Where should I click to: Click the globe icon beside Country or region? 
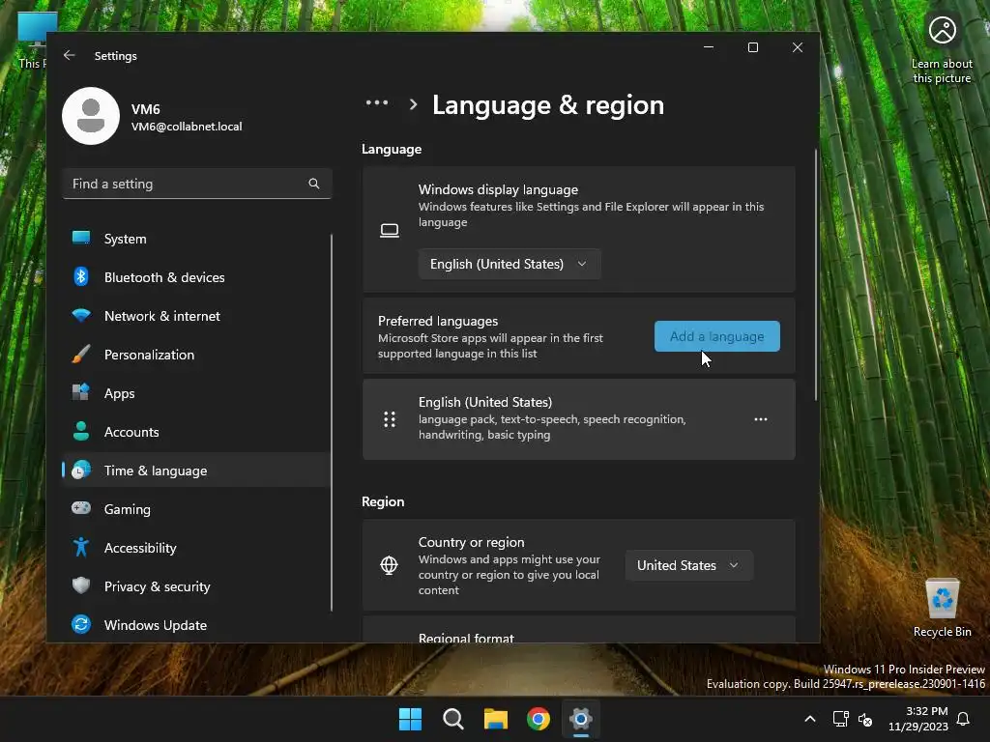389,565
